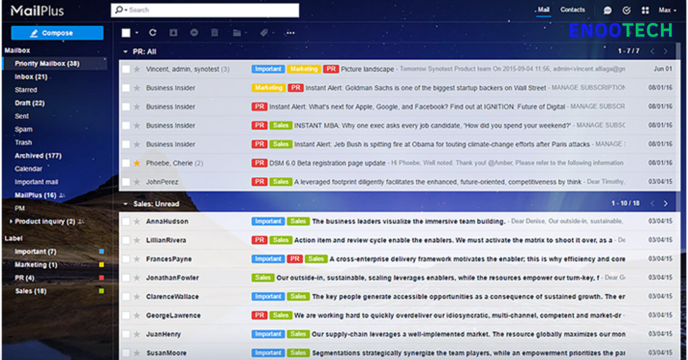
Task: Mark as spam using the circle-minus icon
Action: pyautogui.click(x=194, y=33)
